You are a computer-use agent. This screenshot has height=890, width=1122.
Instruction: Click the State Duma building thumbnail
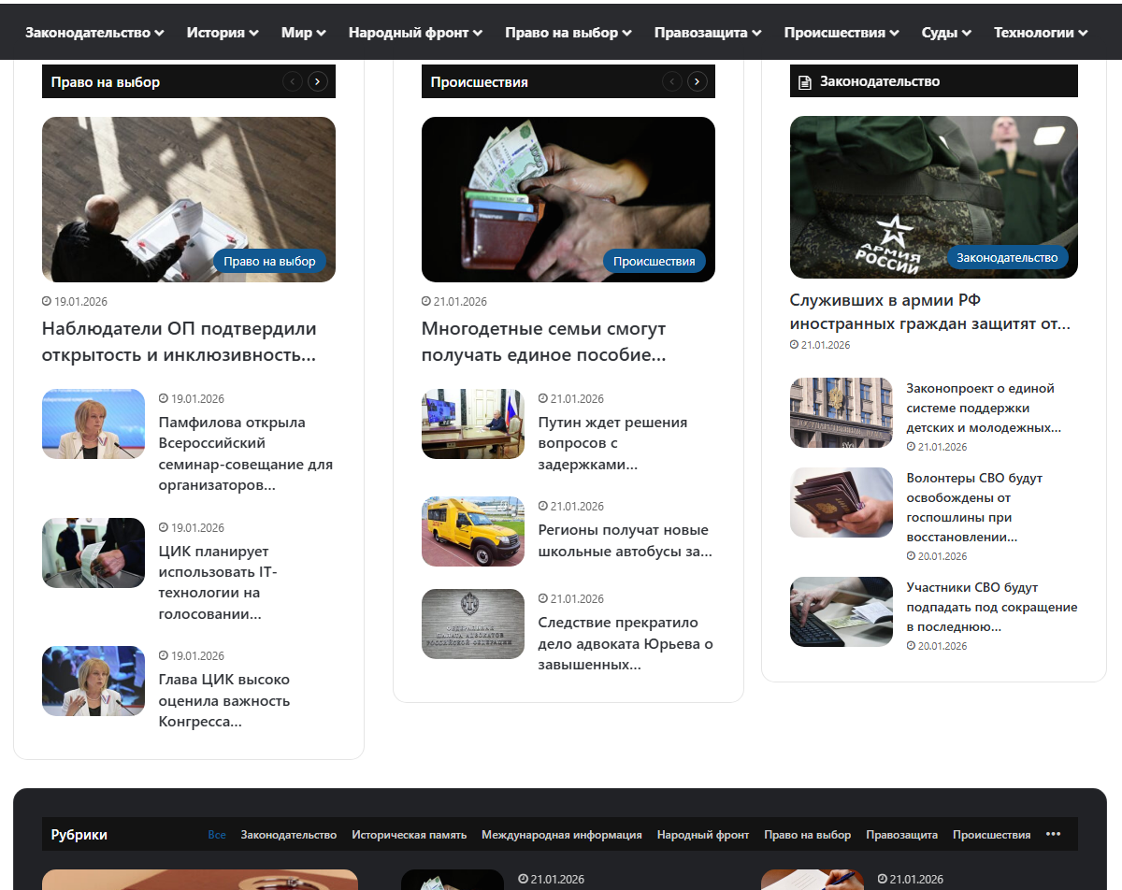click(841, 412)
